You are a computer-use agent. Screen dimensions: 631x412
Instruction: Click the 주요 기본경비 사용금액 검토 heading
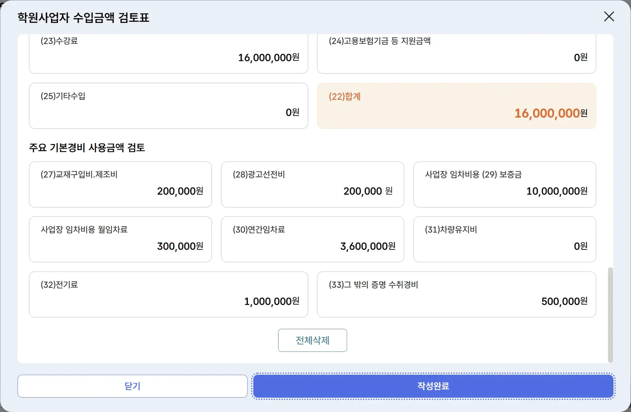[87, 148]
